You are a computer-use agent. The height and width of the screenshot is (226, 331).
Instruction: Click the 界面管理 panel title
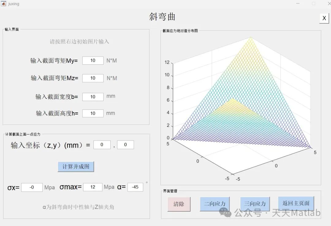coord(170,191)
